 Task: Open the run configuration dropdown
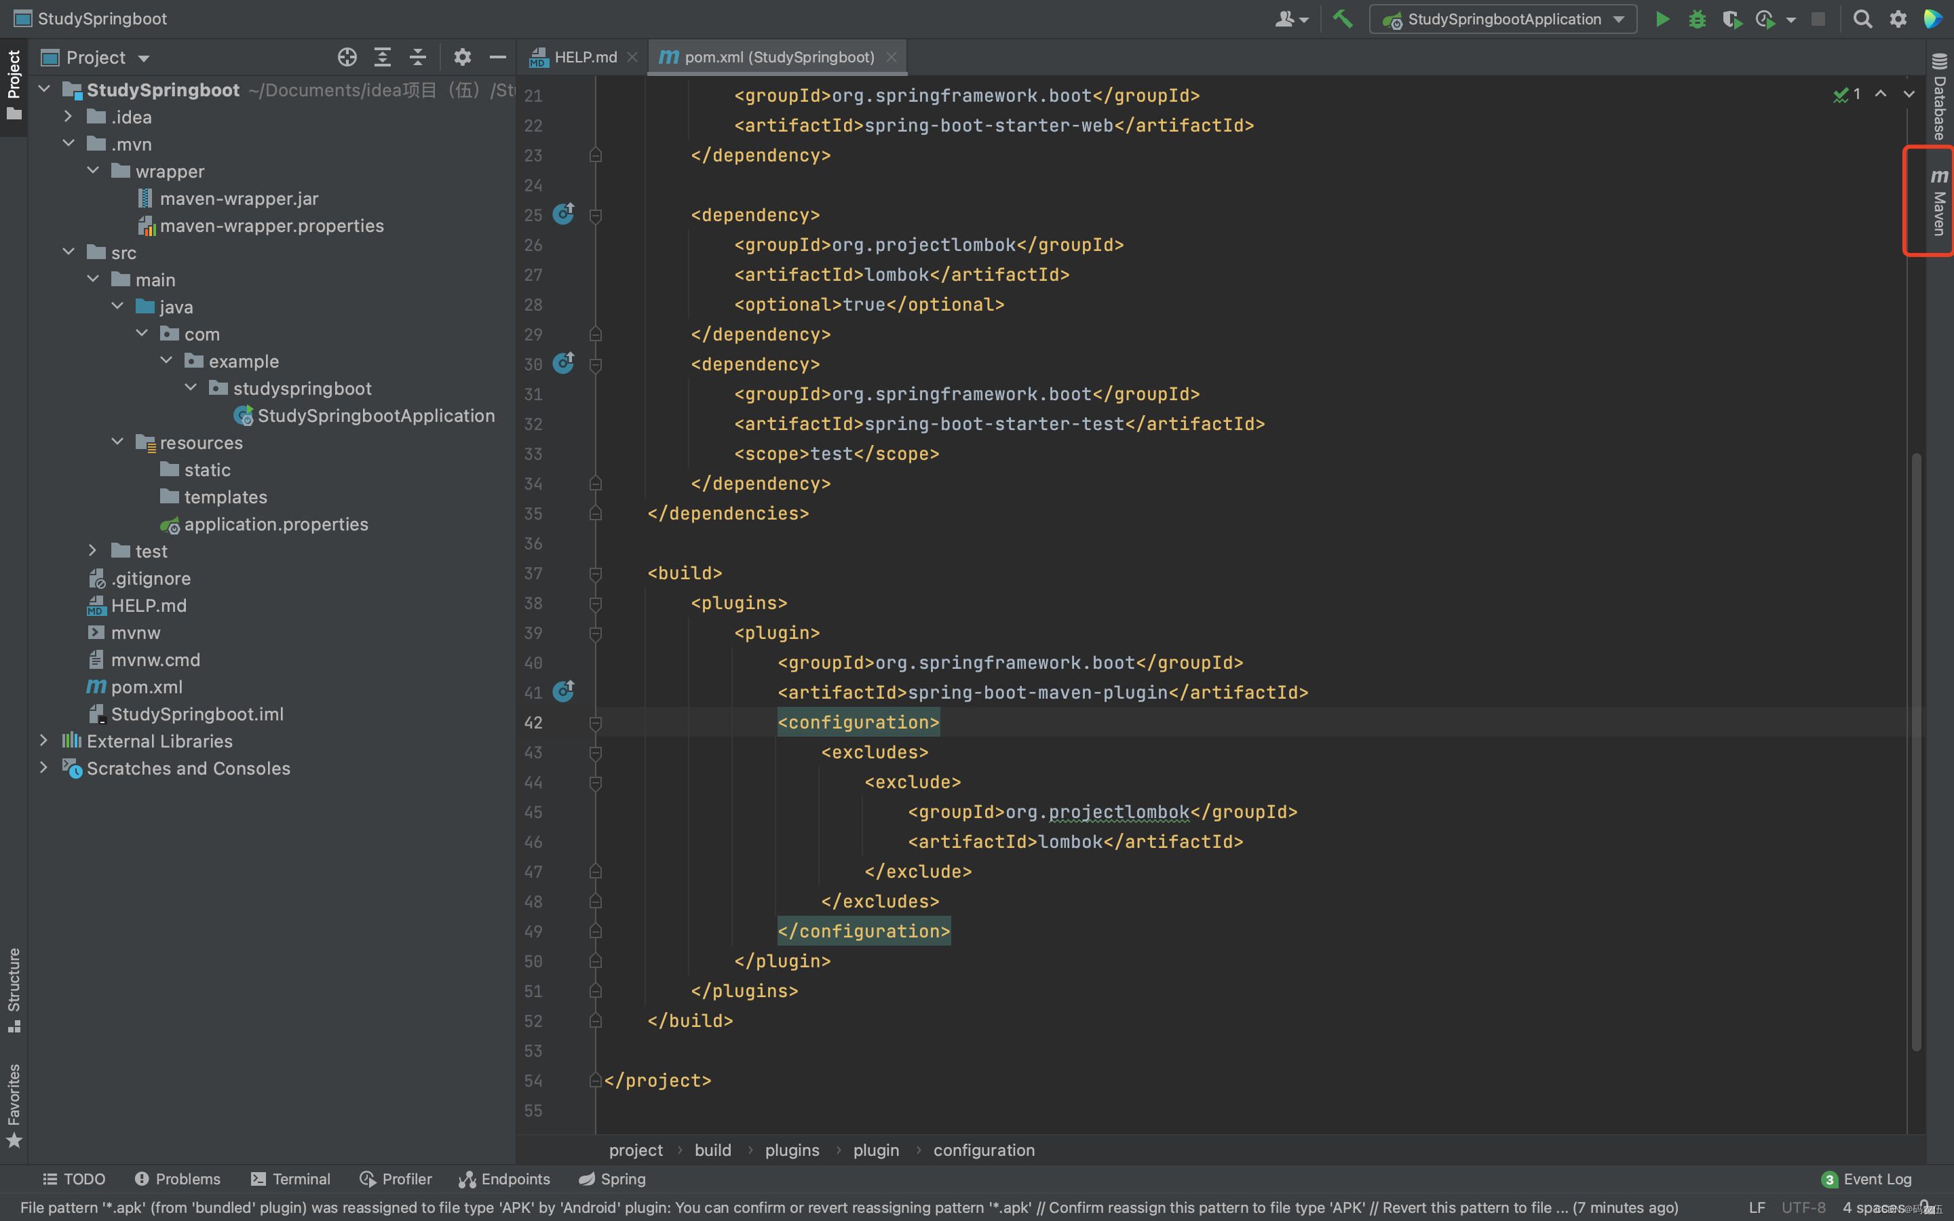click(1503, 20)
